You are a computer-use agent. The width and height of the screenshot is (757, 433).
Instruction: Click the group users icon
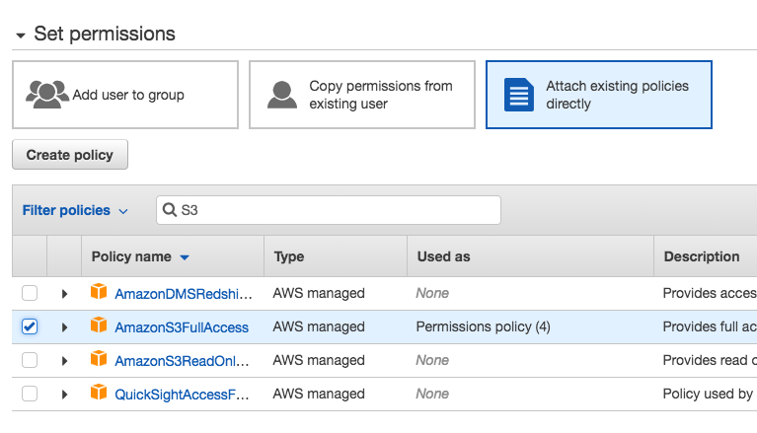coord(46,94)
